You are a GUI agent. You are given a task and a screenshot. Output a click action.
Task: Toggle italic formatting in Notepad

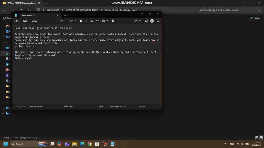[86, 21]
